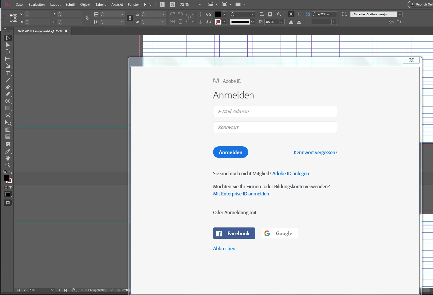The image size is (433, 295).
Task: Click Mit Enterprise ID anmelden link
Action: point(241,194)
